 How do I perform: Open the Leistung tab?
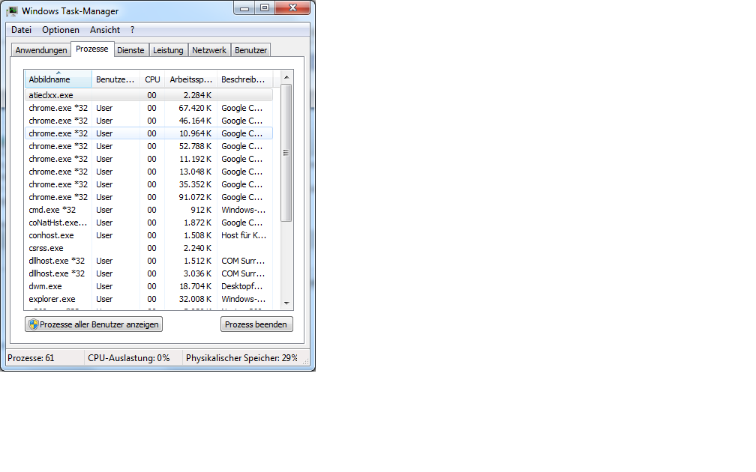[x=168, y=50]
